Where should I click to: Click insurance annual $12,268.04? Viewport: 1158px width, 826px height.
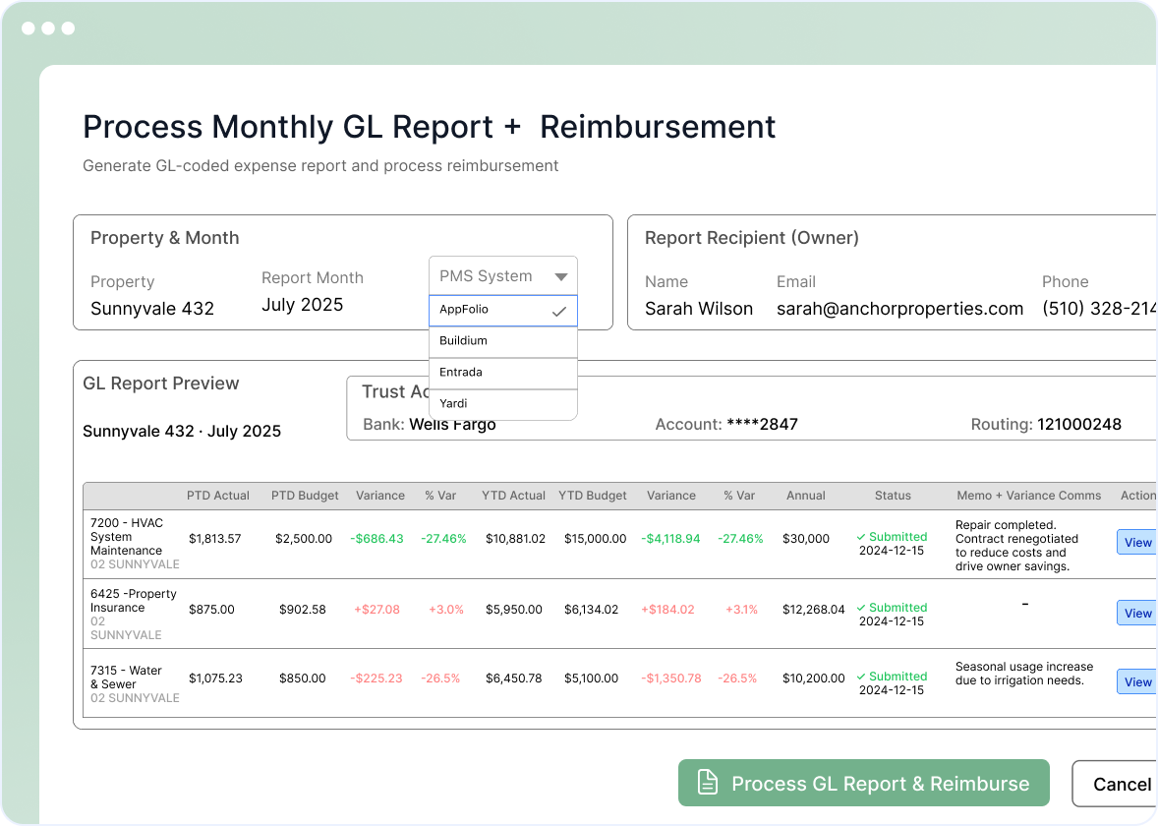point(813,611)
